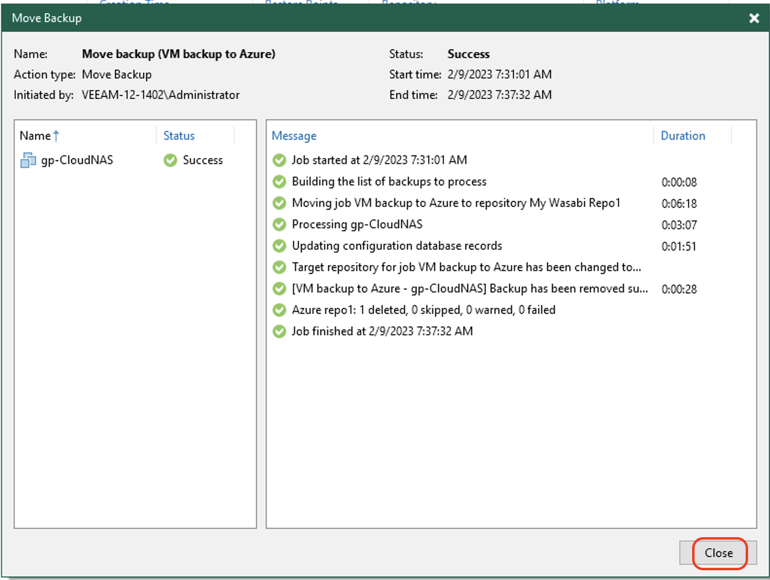Image resolution: width=770 pixels, height=580 pixels.
Task: Click the check icon beside Backup has been removed
Action: point(279,289)
